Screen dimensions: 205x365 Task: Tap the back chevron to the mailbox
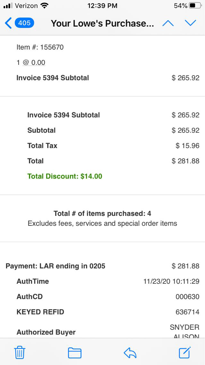(x=8, y=23)
